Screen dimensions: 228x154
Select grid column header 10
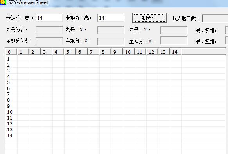[129, 52]
